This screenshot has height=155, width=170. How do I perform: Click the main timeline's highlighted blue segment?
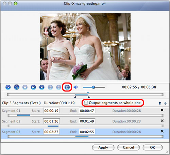click(x=82, y=95)
